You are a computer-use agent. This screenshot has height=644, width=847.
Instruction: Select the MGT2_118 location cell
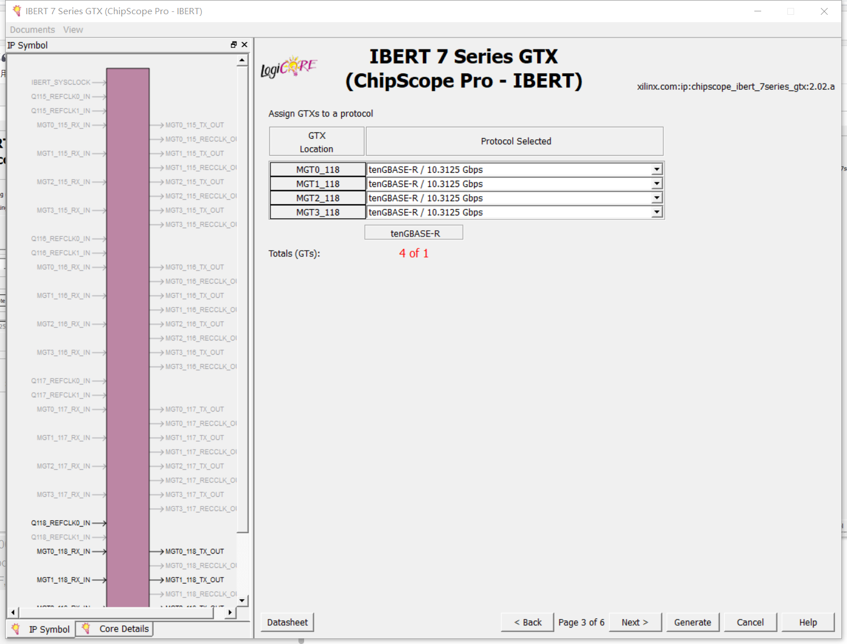[x=318, y=198]
